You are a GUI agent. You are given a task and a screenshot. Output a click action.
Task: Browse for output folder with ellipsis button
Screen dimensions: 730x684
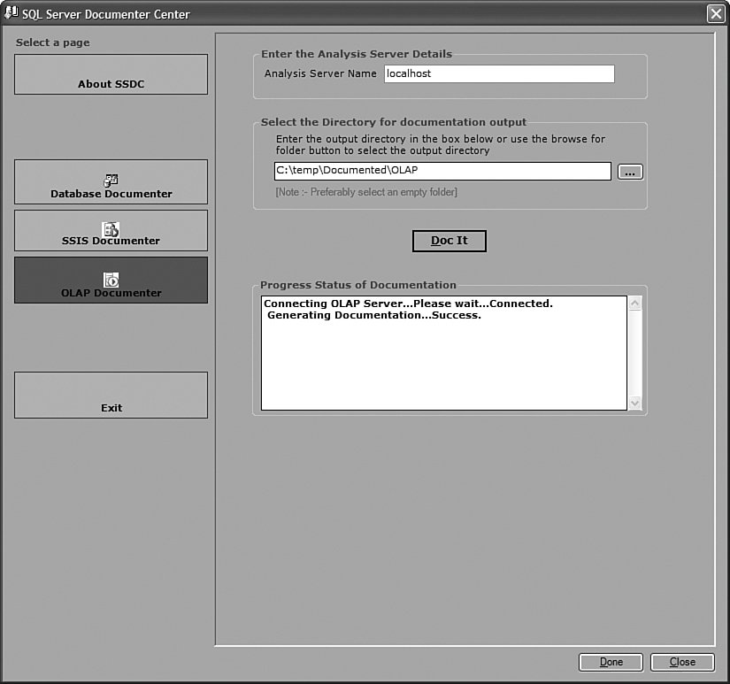coord(630,172)
